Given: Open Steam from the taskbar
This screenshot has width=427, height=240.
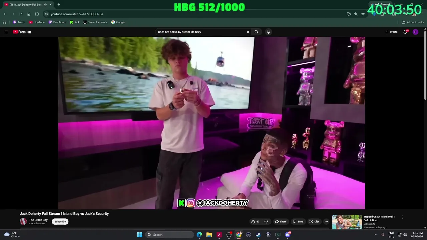Looking at the screenshot, I should [258, 235].
